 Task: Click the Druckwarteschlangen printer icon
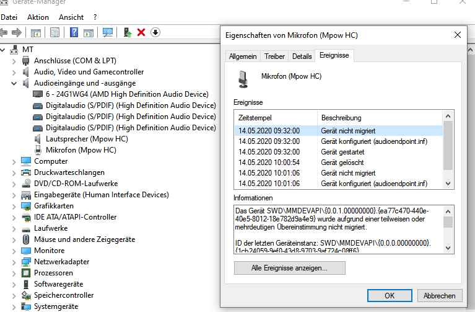click(x=26, y=172)
